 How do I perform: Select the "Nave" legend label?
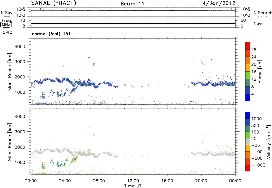click(259, 23)
